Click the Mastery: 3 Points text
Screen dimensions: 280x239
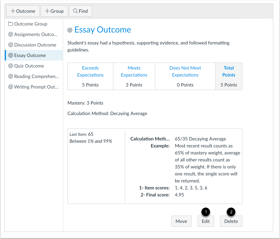click(x=85, y=103)
